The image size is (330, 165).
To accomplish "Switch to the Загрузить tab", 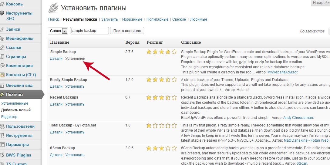I will click(x=109, y=19).
